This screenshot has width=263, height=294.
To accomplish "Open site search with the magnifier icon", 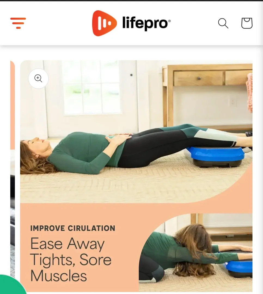I will (223, 23).
